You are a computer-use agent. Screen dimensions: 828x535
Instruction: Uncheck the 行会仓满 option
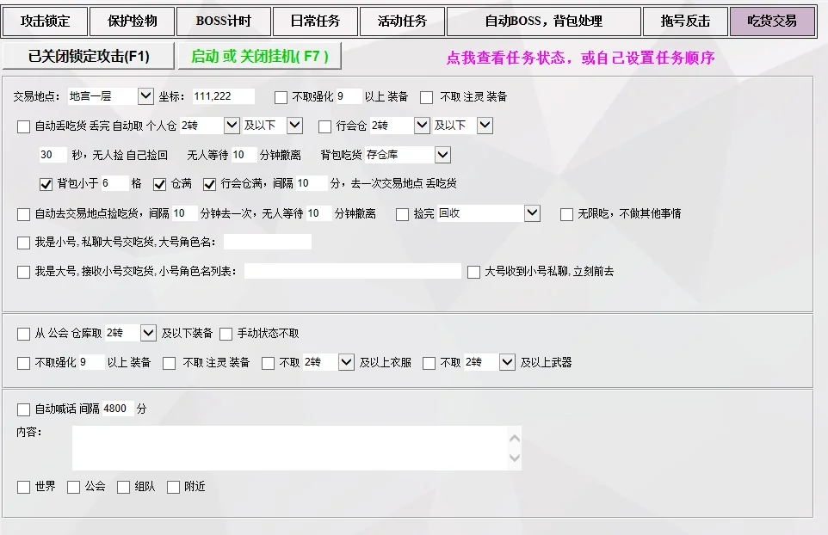pyautogui.click(x=208, y=183)
